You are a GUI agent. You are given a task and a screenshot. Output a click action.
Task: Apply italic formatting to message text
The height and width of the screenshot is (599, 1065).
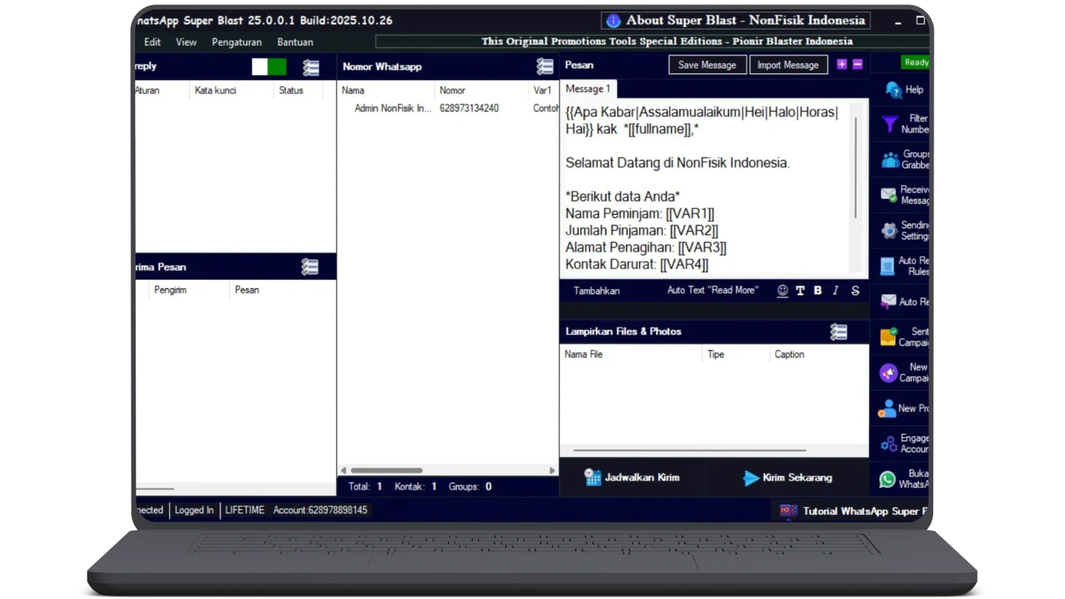(x=836, y=290)
